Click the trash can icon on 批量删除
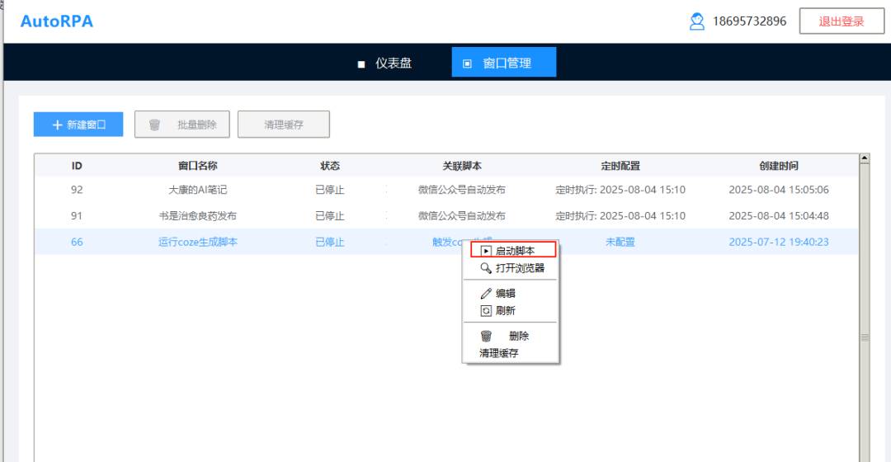891x462 pixels. [x=154, y=125]
